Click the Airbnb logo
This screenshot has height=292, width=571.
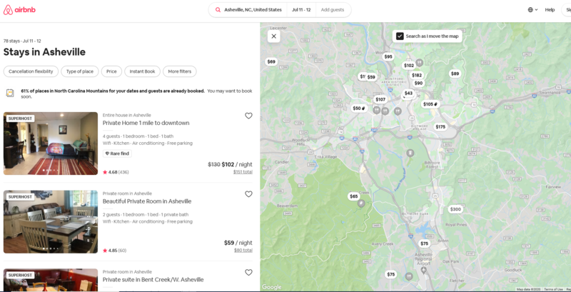click(x=19, y=10)
